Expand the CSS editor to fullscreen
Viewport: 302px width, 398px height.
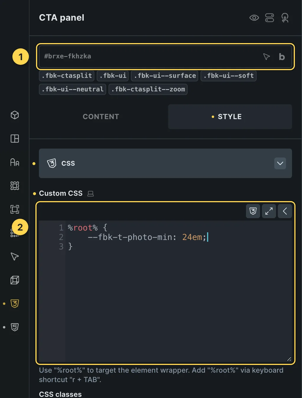269,211
